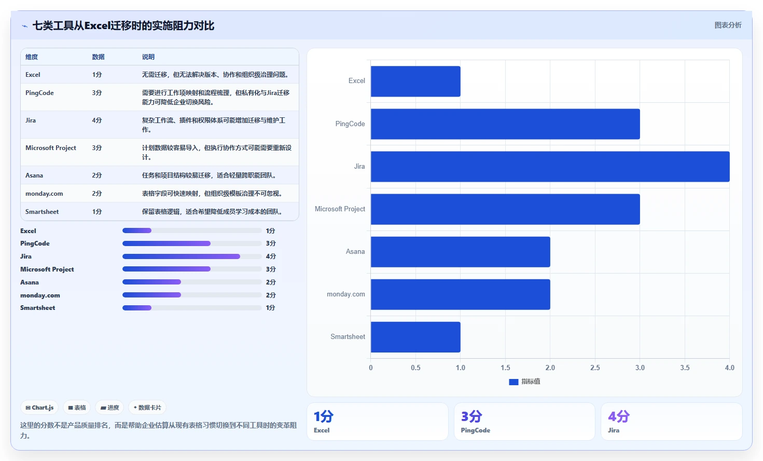Click the Jira bar in the chart

tap(550, 167)
